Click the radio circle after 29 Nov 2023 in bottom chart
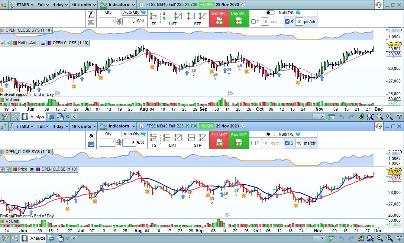This screenshot has width=404, height=243. (x=243, y=126)
